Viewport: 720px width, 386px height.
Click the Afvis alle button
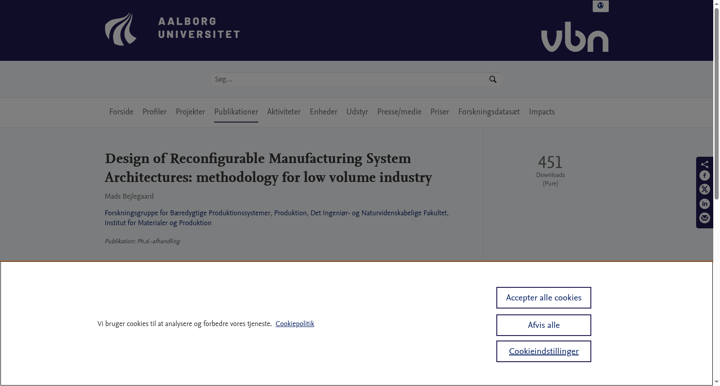click(544, 325)
